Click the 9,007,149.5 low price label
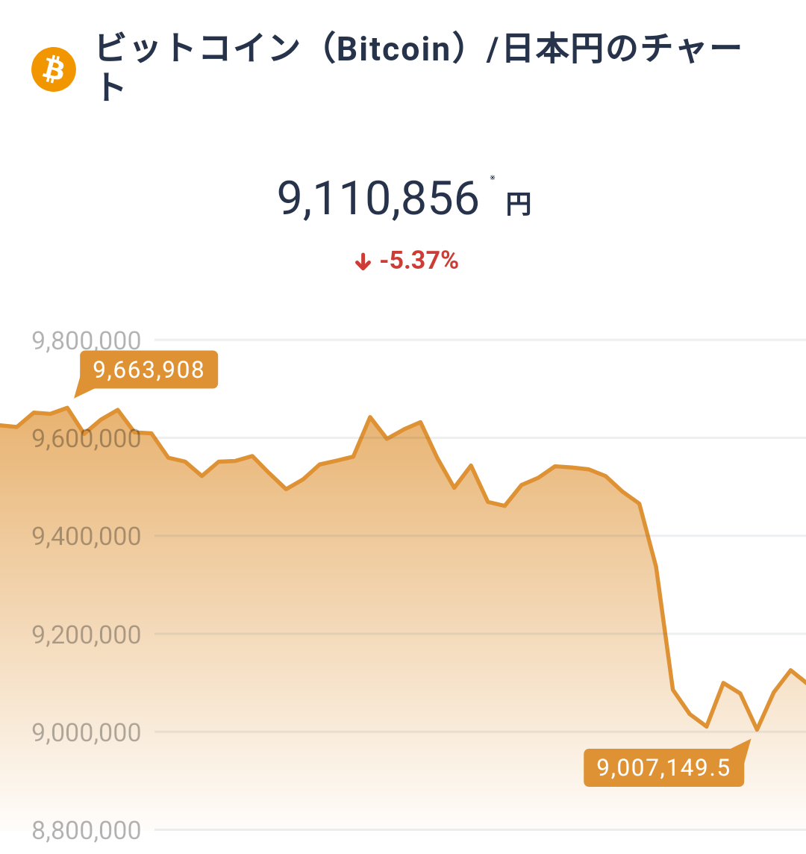The height and width of the screenshot is (854, 806). 663,767
